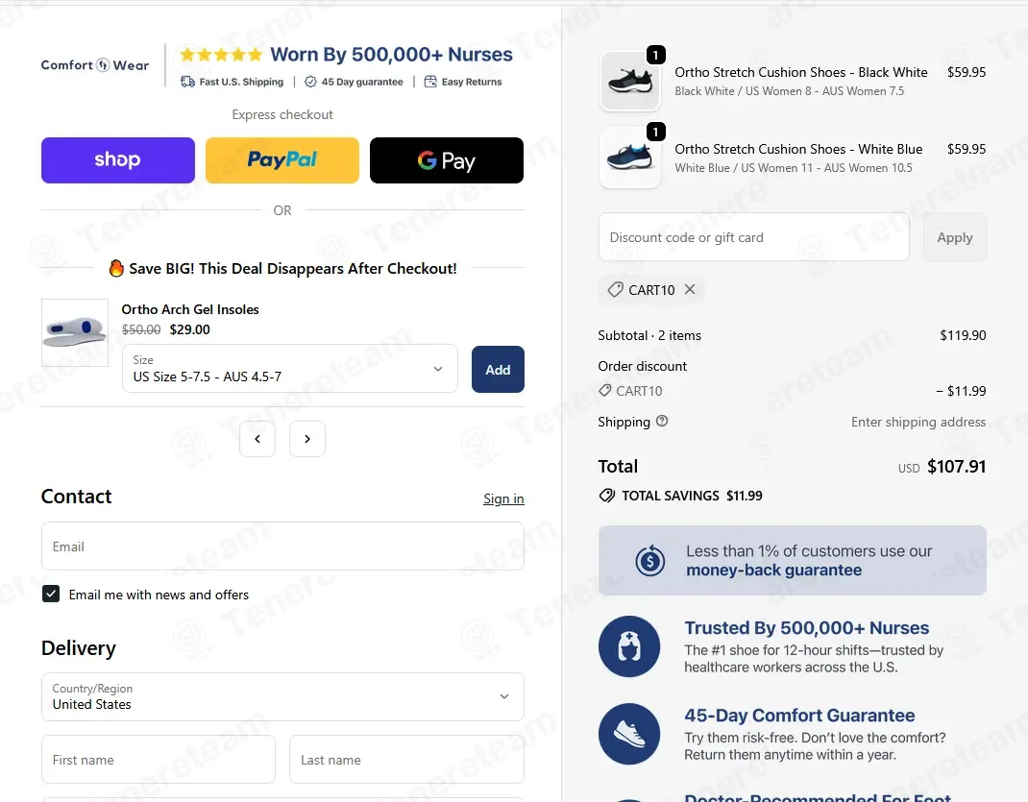This screenshot has height=802, width=1028.
Task: Show the next upsell offer
Action: [306, 439]
